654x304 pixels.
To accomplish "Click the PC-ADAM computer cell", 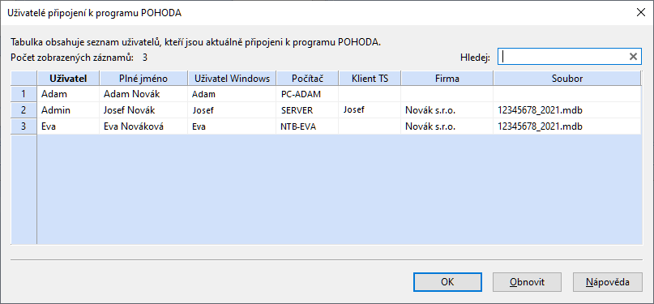I will (x=307, y=94).
